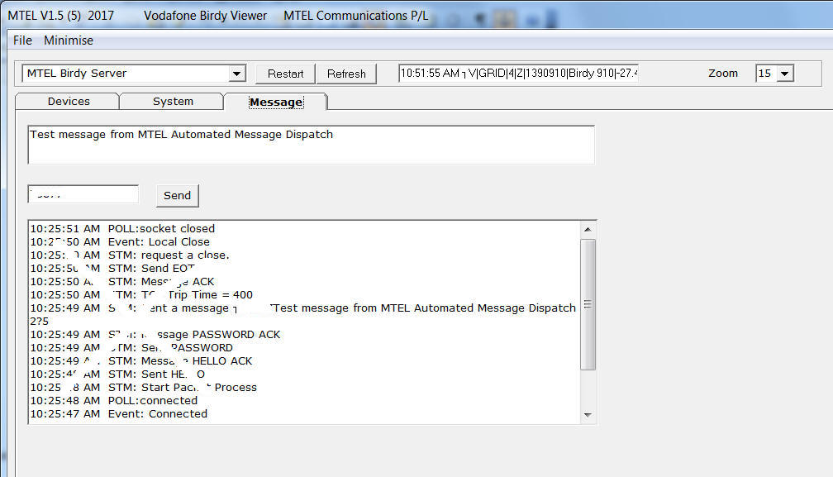The image size is (833, 477).
Task: Select the 'Event: Local Close' log entry
Action: [120, 241]
